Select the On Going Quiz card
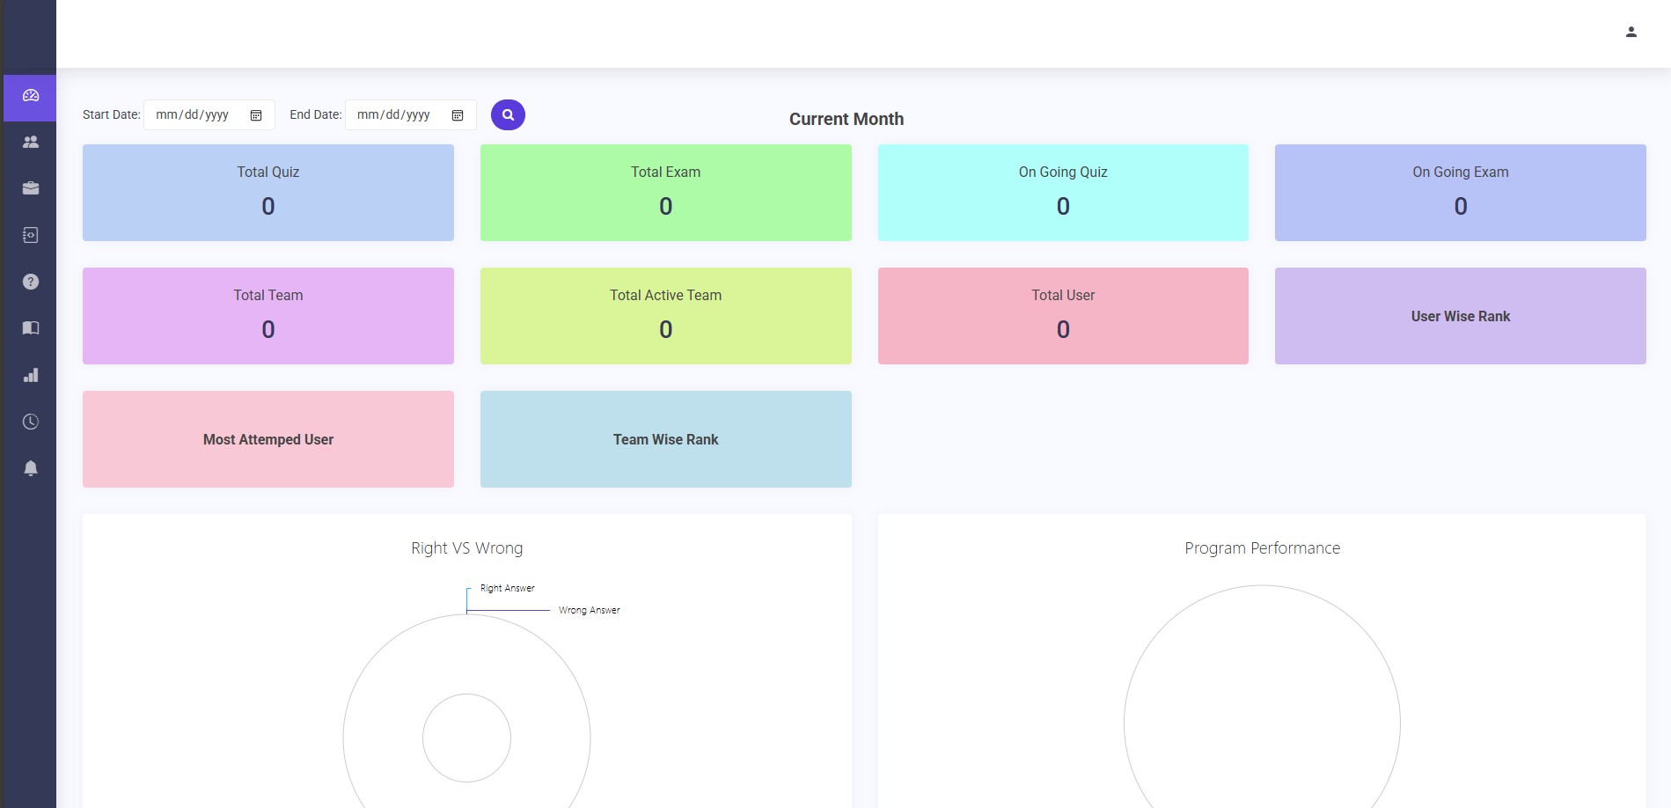 tap(1063, 193)
